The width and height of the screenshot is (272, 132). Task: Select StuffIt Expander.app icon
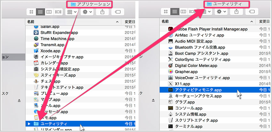pos(36,32)
